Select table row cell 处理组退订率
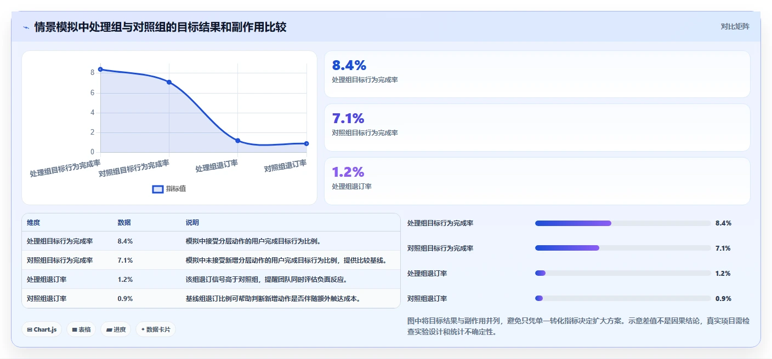Screen dimensions: 772x359 pyautogui.click(x=47, y=279)
